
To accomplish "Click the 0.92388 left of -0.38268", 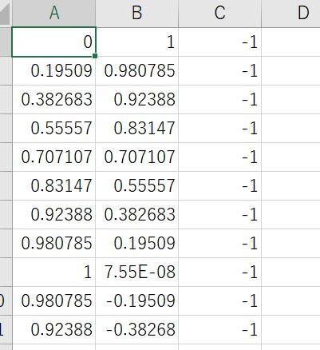I will (x=53, y=330).
